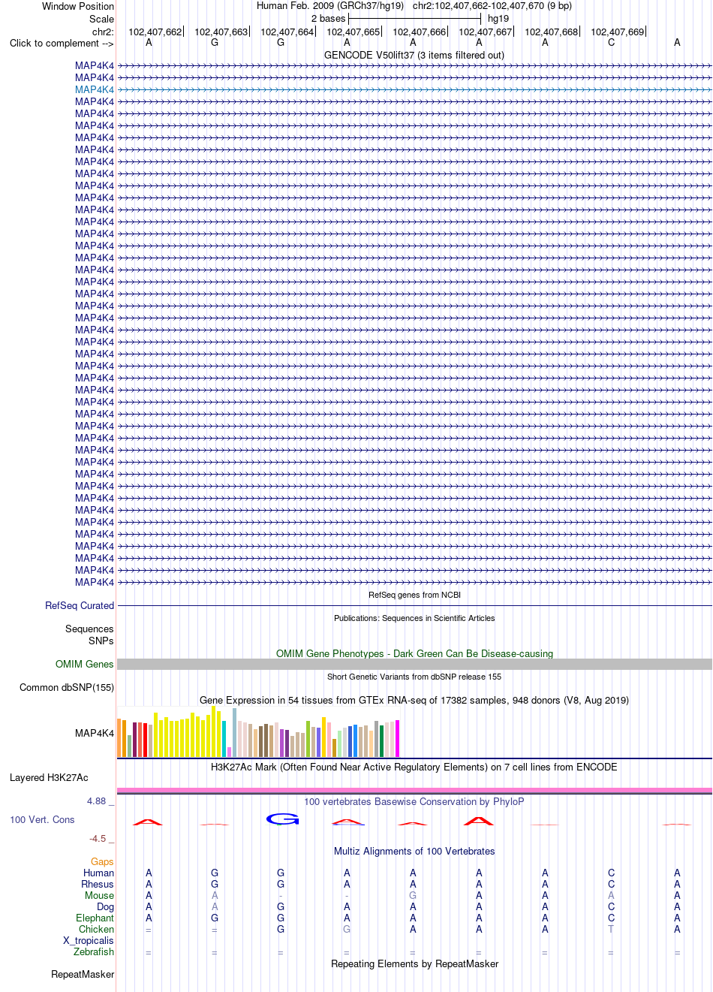The height and width of the screenshot is (992, 713).
Task: Click the RepeatMasker track label
Action: tap(83, 974)
